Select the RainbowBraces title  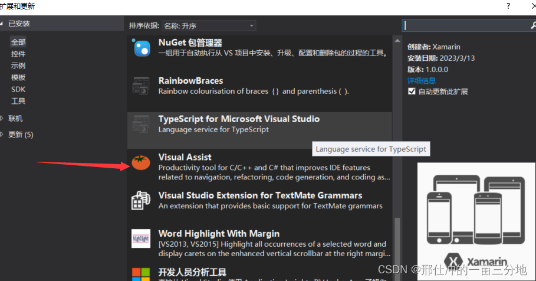coord(190,81)
